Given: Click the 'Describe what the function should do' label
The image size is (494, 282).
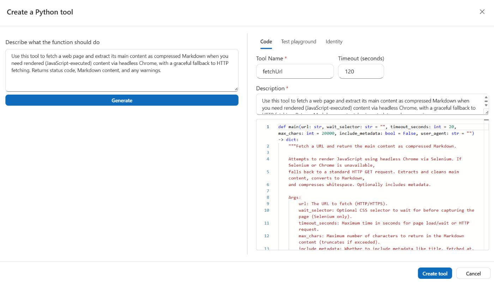Looking at the screenshot, I should click(x=53, y=42).
